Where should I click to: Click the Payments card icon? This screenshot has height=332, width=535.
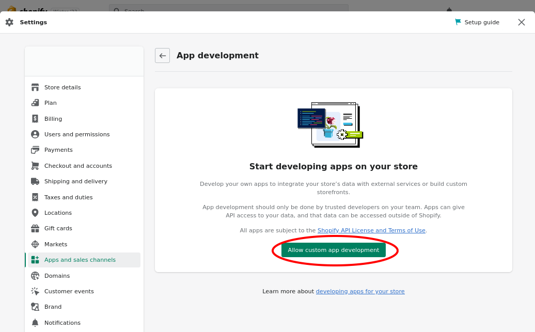click(x=35, y=150)
